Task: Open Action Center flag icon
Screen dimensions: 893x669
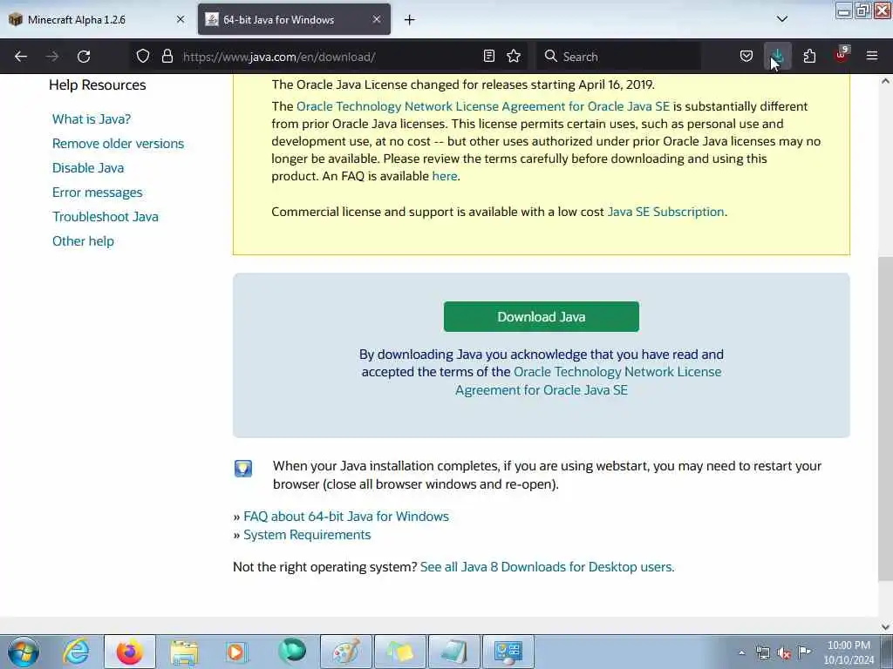Action: pos(804,652)
